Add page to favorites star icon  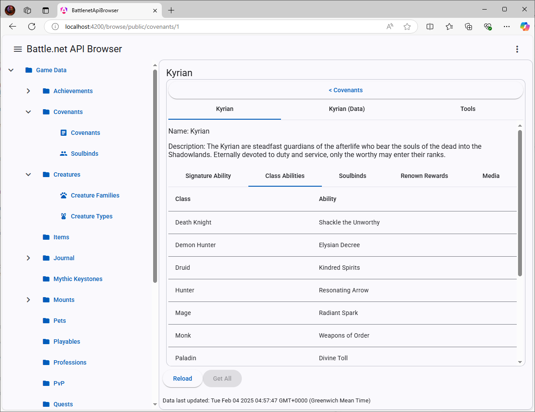click(407, 27)
